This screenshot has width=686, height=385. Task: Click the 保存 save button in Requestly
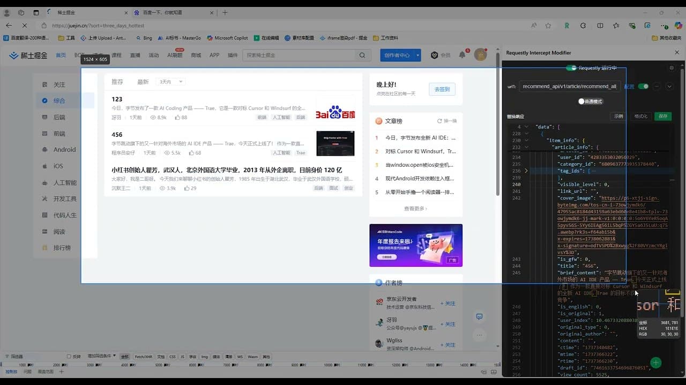(x=663, y=116)
